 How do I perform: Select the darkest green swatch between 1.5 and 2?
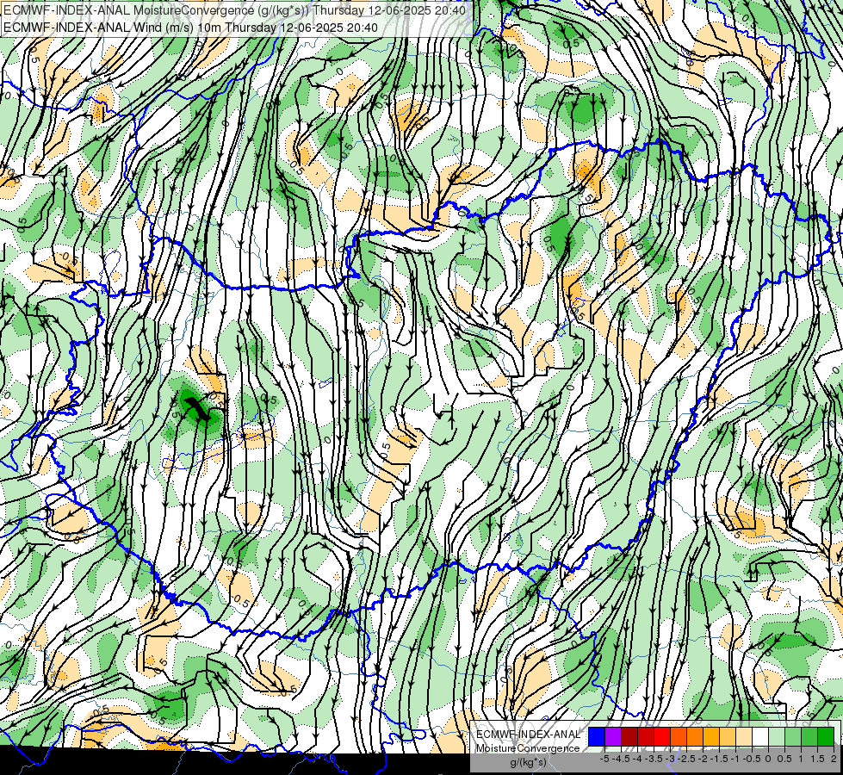826,737
